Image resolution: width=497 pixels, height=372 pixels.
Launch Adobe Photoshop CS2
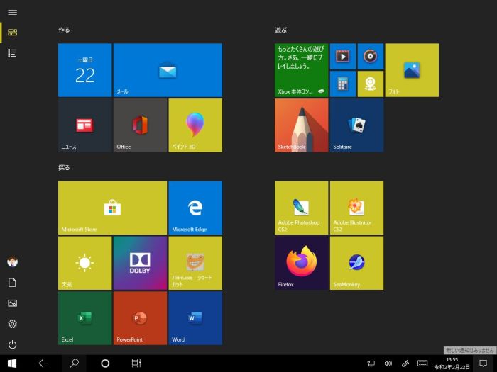click(301, 208)
